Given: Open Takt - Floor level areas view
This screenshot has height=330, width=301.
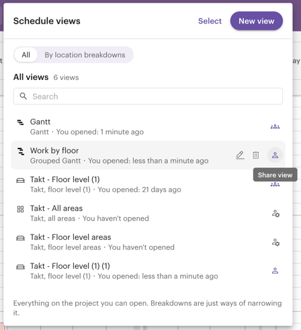Looking at the screenshot, I should pyautogui.click(x=148, y=242).
